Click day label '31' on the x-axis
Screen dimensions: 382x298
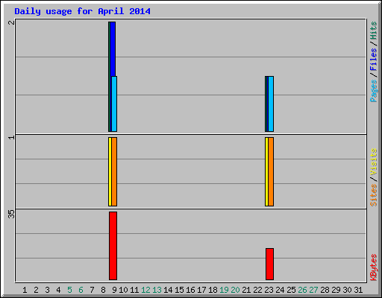(358, 290)
